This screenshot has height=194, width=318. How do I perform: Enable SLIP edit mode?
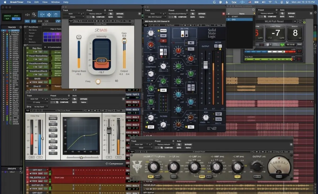pos(7,19)
